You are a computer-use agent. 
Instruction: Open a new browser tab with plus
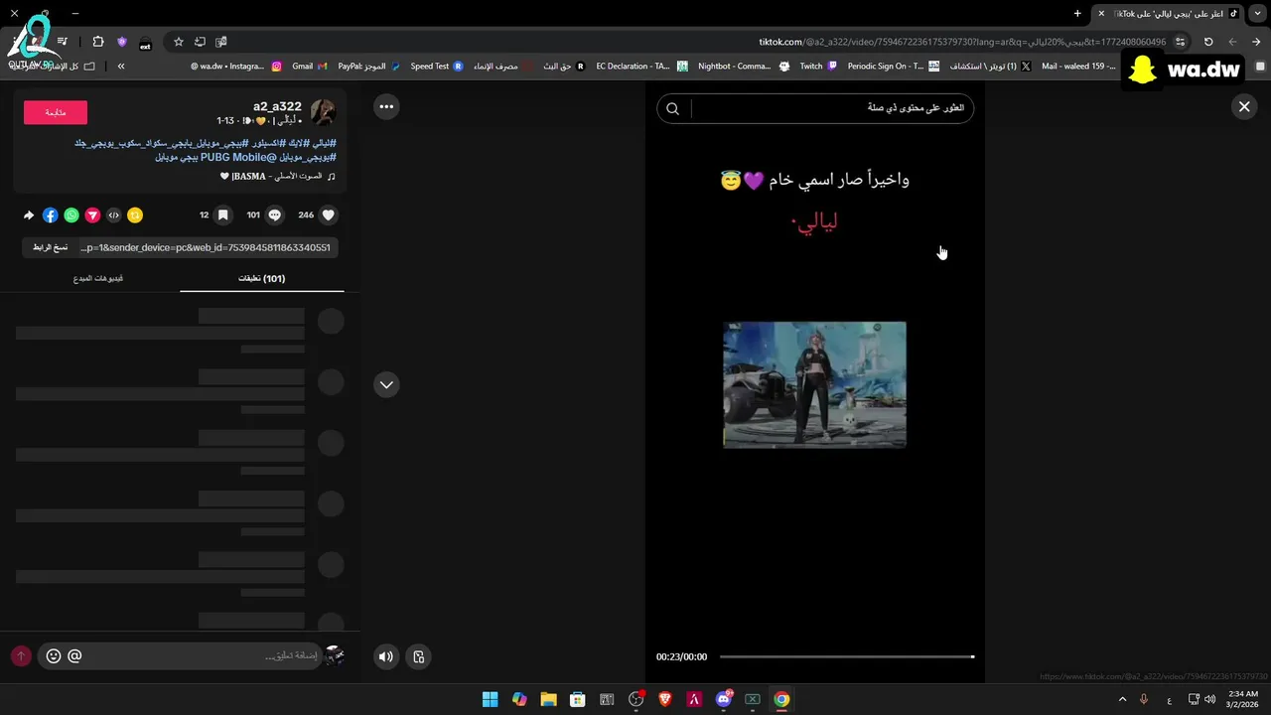[1077, 13]
